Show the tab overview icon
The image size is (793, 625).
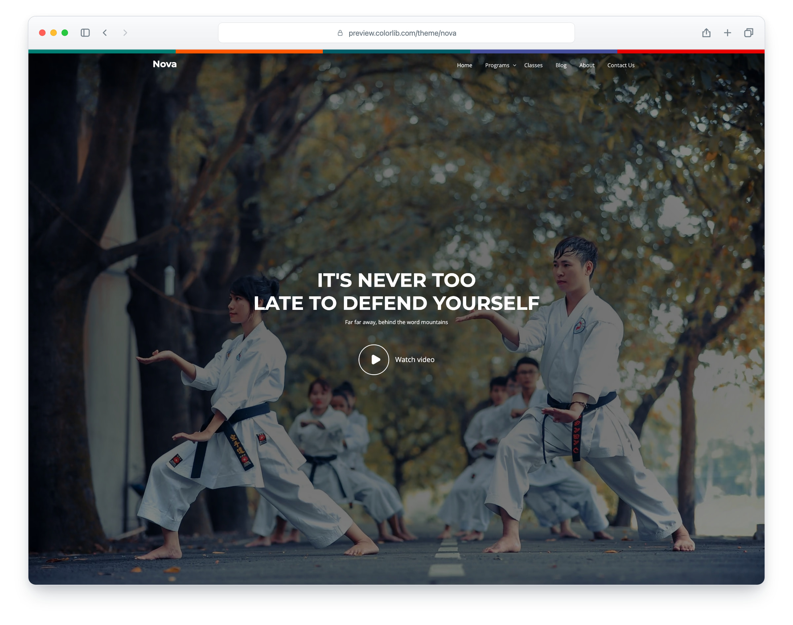point(748,33)
